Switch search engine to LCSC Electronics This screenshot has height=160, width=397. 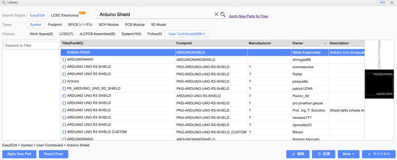65,15
